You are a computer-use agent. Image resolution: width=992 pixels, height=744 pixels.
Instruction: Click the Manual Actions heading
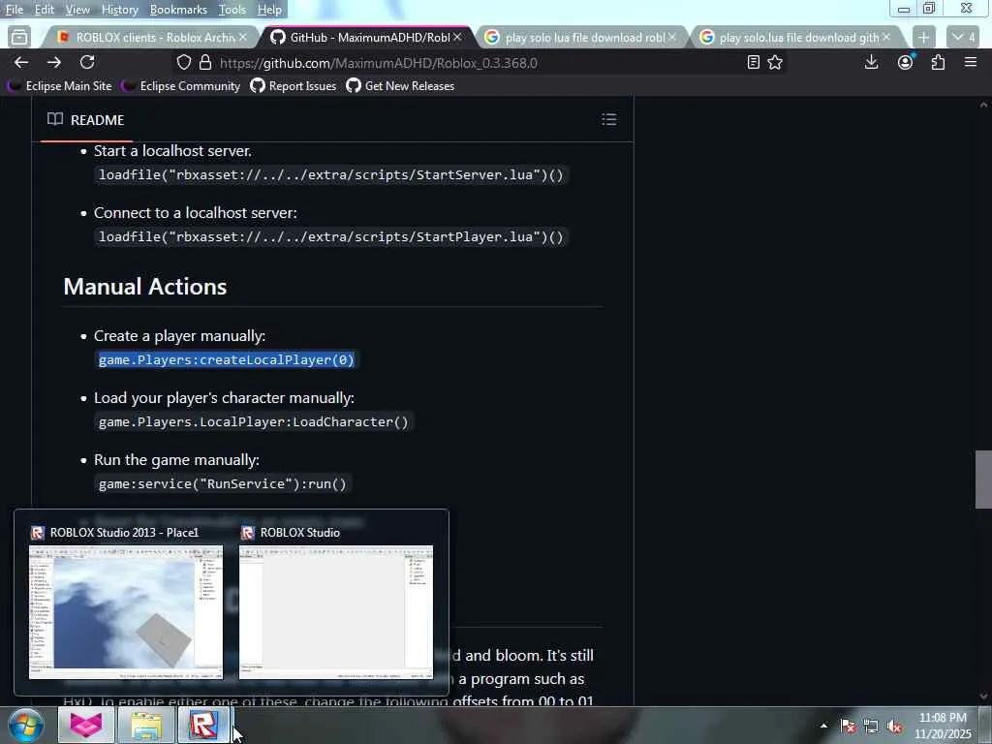tap(145, 287)
